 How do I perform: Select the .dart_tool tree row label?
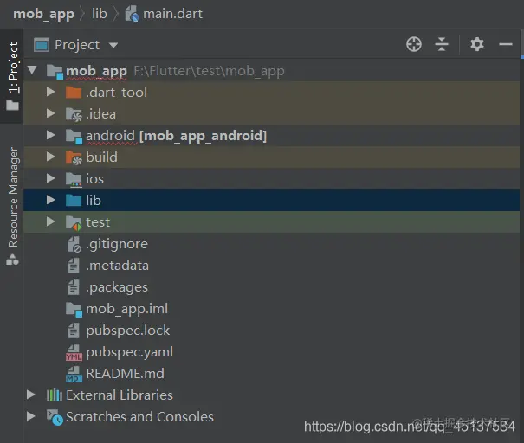(x=116, y=93)
